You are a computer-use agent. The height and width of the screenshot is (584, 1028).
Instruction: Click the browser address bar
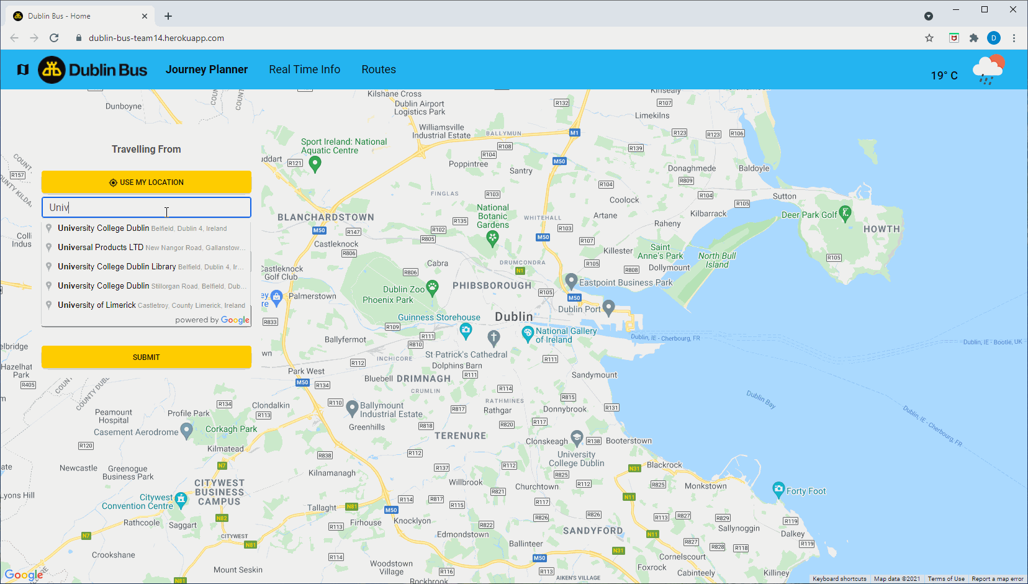coord(497,38)
